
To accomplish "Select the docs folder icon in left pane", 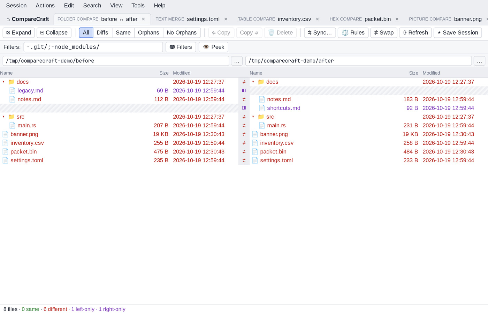I will [11, 82].
